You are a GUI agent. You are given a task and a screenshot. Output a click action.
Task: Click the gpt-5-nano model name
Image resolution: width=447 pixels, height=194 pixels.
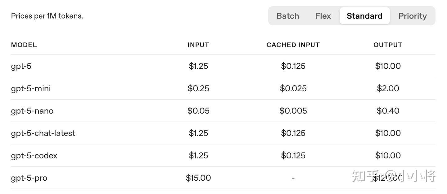click(32, 111)
